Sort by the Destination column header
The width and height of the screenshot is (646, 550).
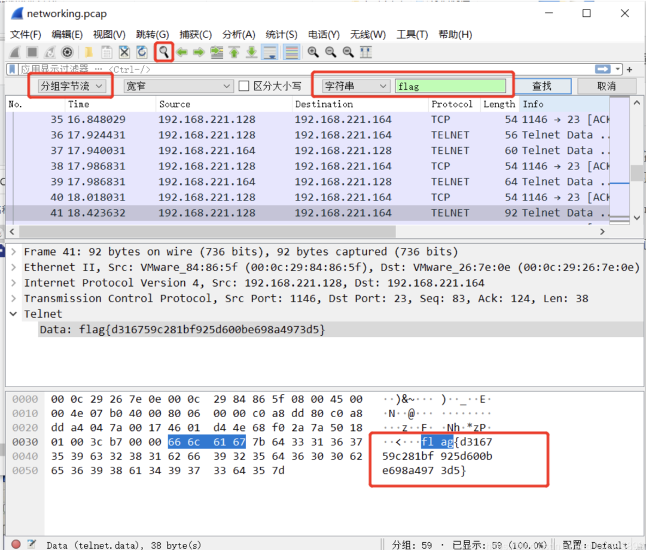pyautogui.click(x=360, y=104)
